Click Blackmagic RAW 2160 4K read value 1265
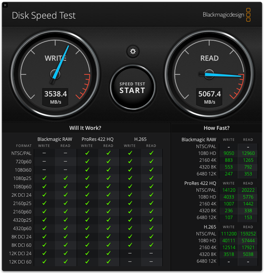The height and width of the screenshot is (273, 264). tap(248, 160)
